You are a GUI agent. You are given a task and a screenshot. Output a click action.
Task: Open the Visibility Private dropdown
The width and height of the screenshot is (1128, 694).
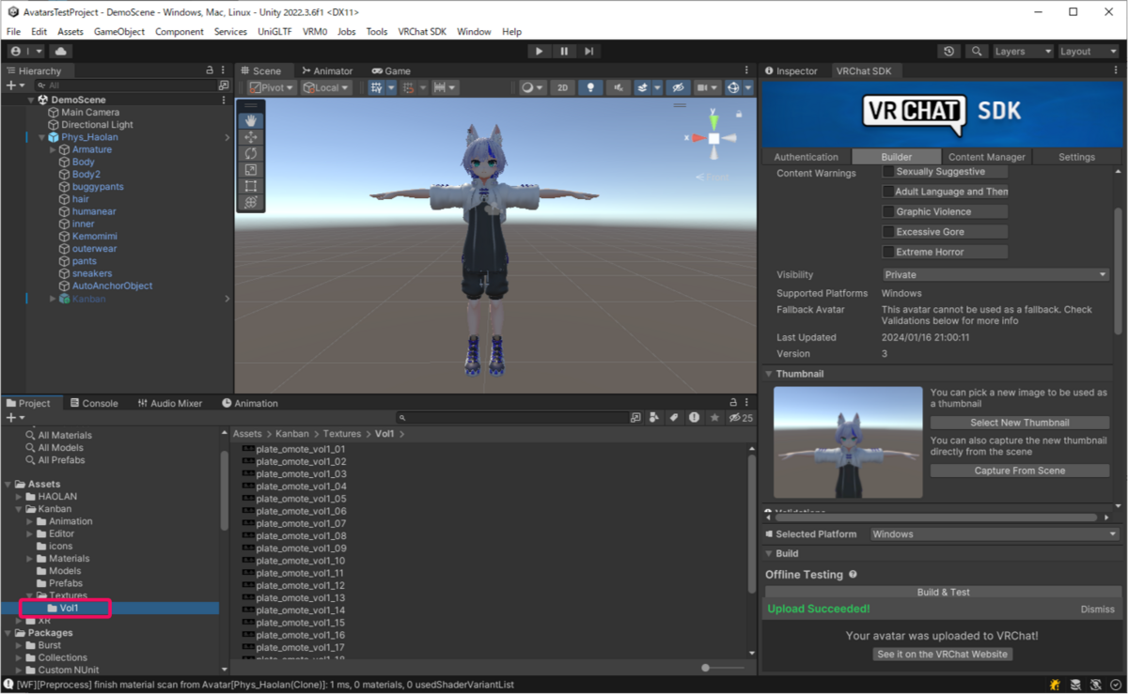[995, 275]
